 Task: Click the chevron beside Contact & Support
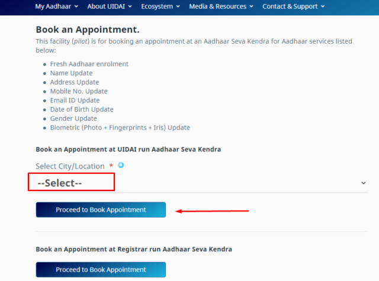point(323,7)
